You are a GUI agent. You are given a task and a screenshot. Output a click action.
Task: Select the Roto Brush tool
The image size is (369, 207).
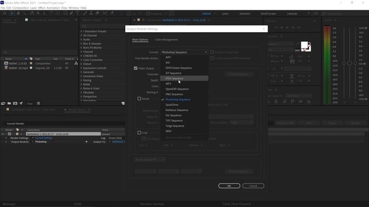pyautogui.click(x=105, y=13)
